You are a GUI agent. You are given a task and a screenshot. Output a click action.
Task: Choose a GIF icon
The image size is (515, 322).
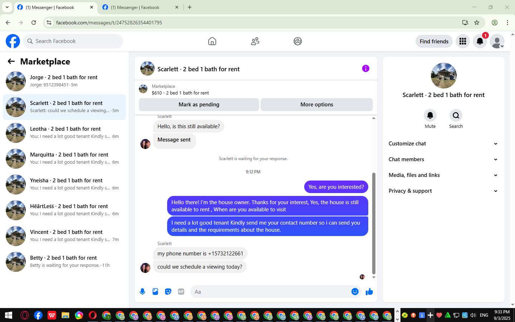point(181,292)
